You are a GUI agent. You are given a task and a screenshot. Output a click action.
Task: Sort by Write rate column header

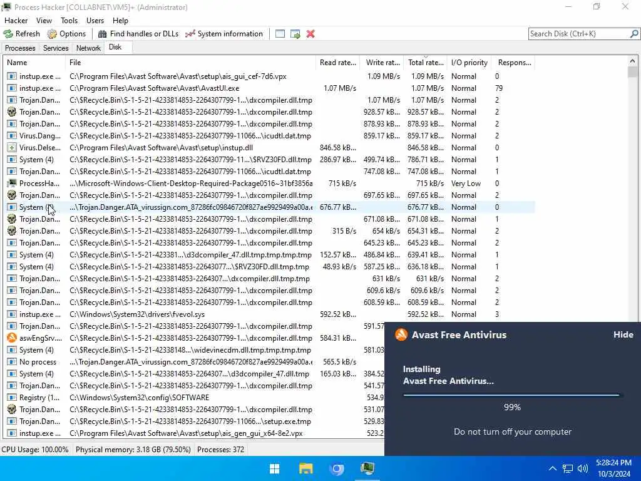coord(382,63)
